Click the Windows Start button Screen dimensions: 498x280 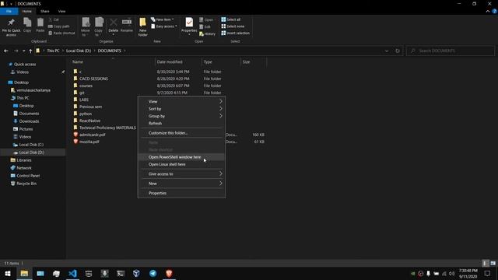[x=8, y=273]
